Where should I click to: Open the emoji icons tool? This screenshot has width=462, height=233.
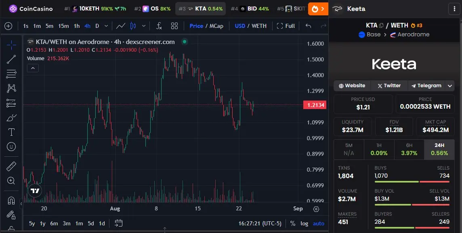pyautogui.click(x=11, y=147)
